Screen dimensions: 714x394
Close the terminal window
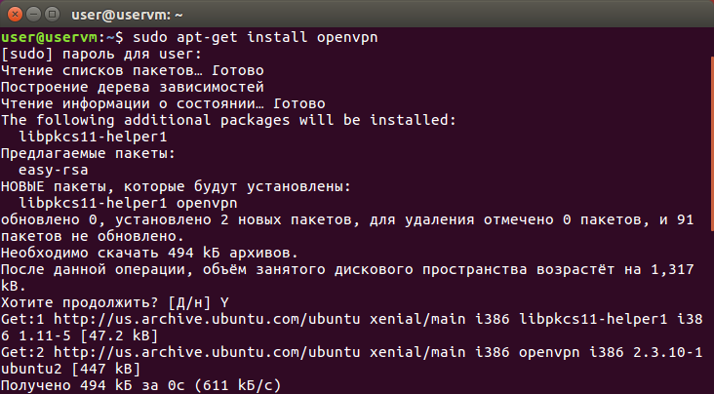coord(15,15)
